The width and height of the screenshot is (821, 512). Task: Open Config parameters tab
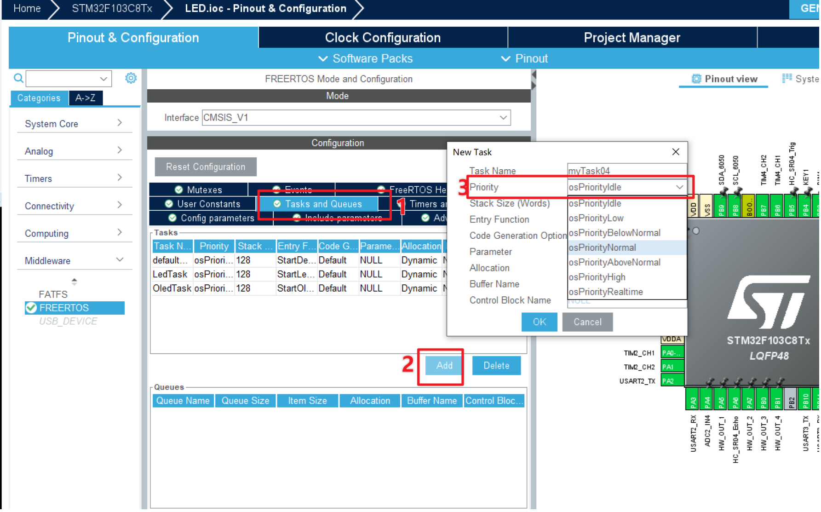(x=211, y=218)
